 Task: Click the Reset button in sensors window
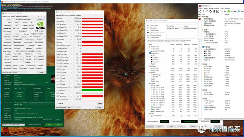coord(100,103)
